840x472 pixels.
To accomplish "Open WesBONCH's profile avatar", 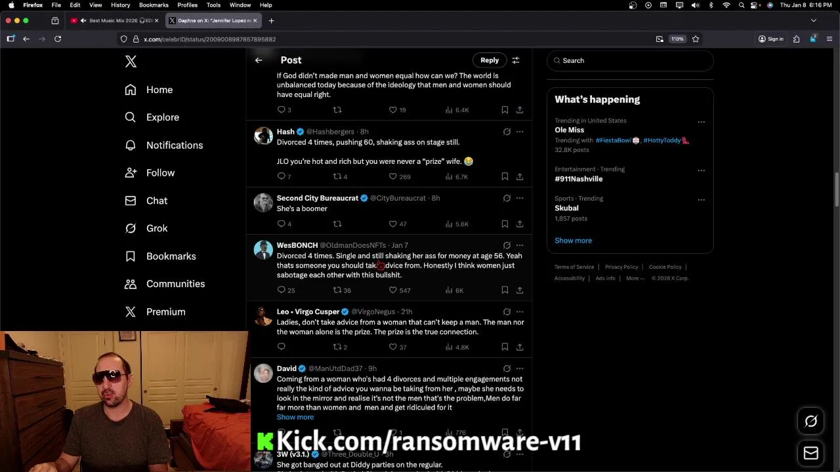I will [263, 250].
